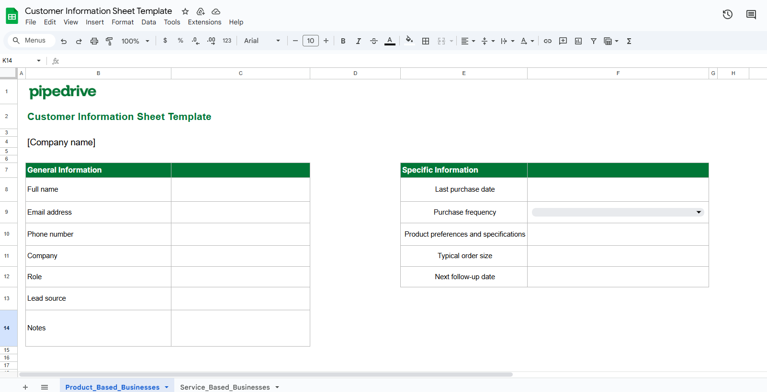Open Product_Based_Businesses tab options arrow
This screenshot has height=392, width=767.
(167, 387)
